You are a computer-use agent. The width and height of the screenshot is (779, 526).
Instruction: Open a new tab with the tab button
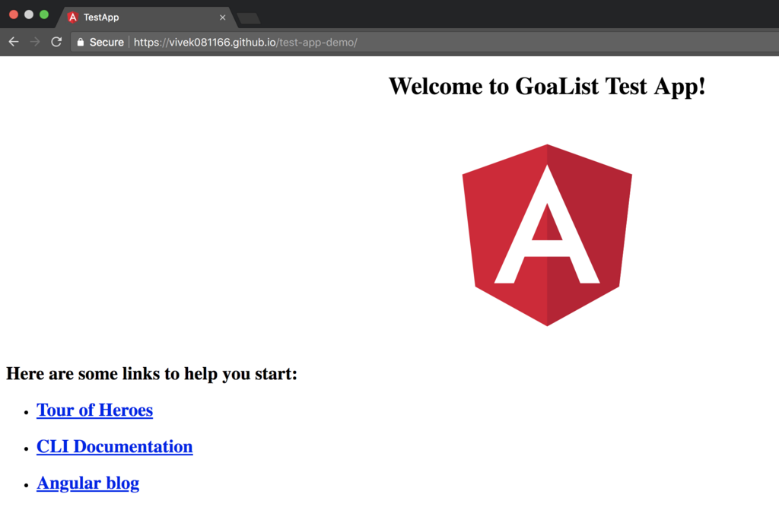coord(249,18)
